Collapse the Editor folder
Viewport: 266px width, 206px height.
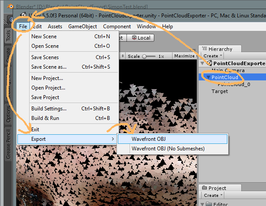pos(202,204)
